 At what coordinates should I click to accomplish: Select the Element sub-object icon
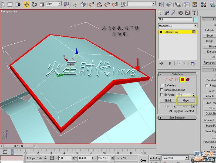(x=188, y=79)
